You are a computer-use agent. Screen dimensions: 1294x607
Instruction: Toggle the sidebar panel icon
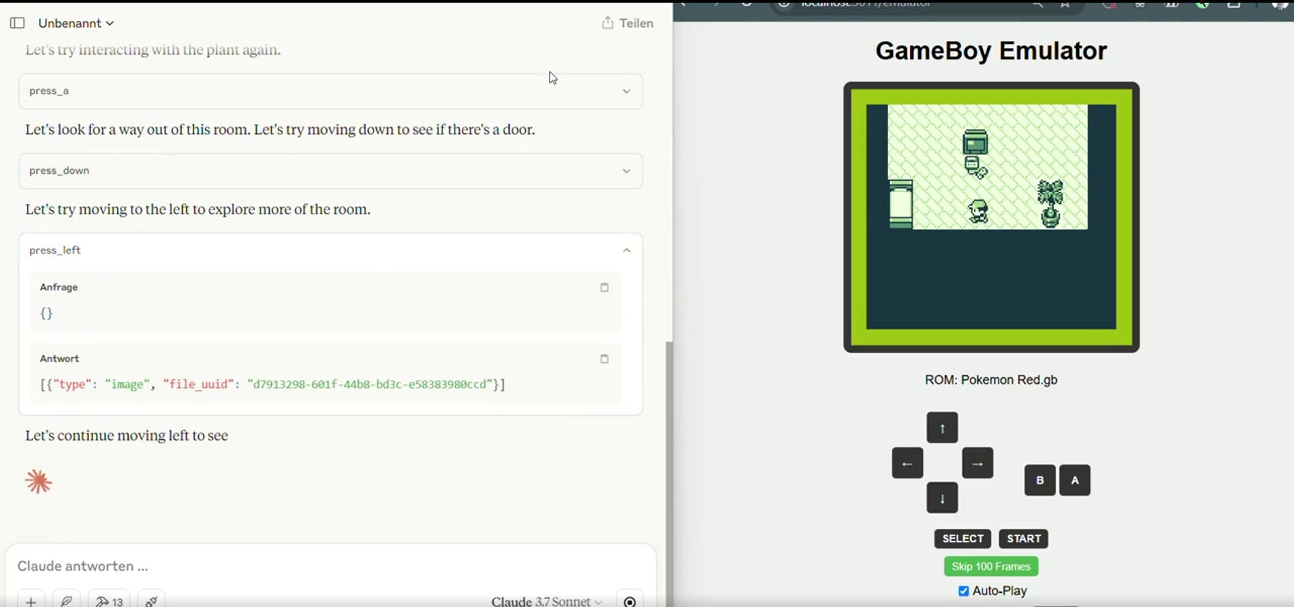tap(18, 23)
